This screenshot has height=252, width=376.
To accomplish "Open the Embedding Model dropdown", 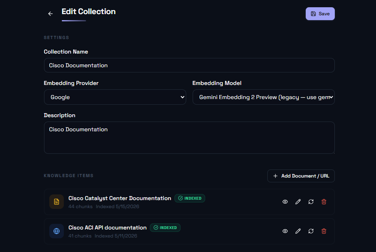I will [x=264, y=97].
